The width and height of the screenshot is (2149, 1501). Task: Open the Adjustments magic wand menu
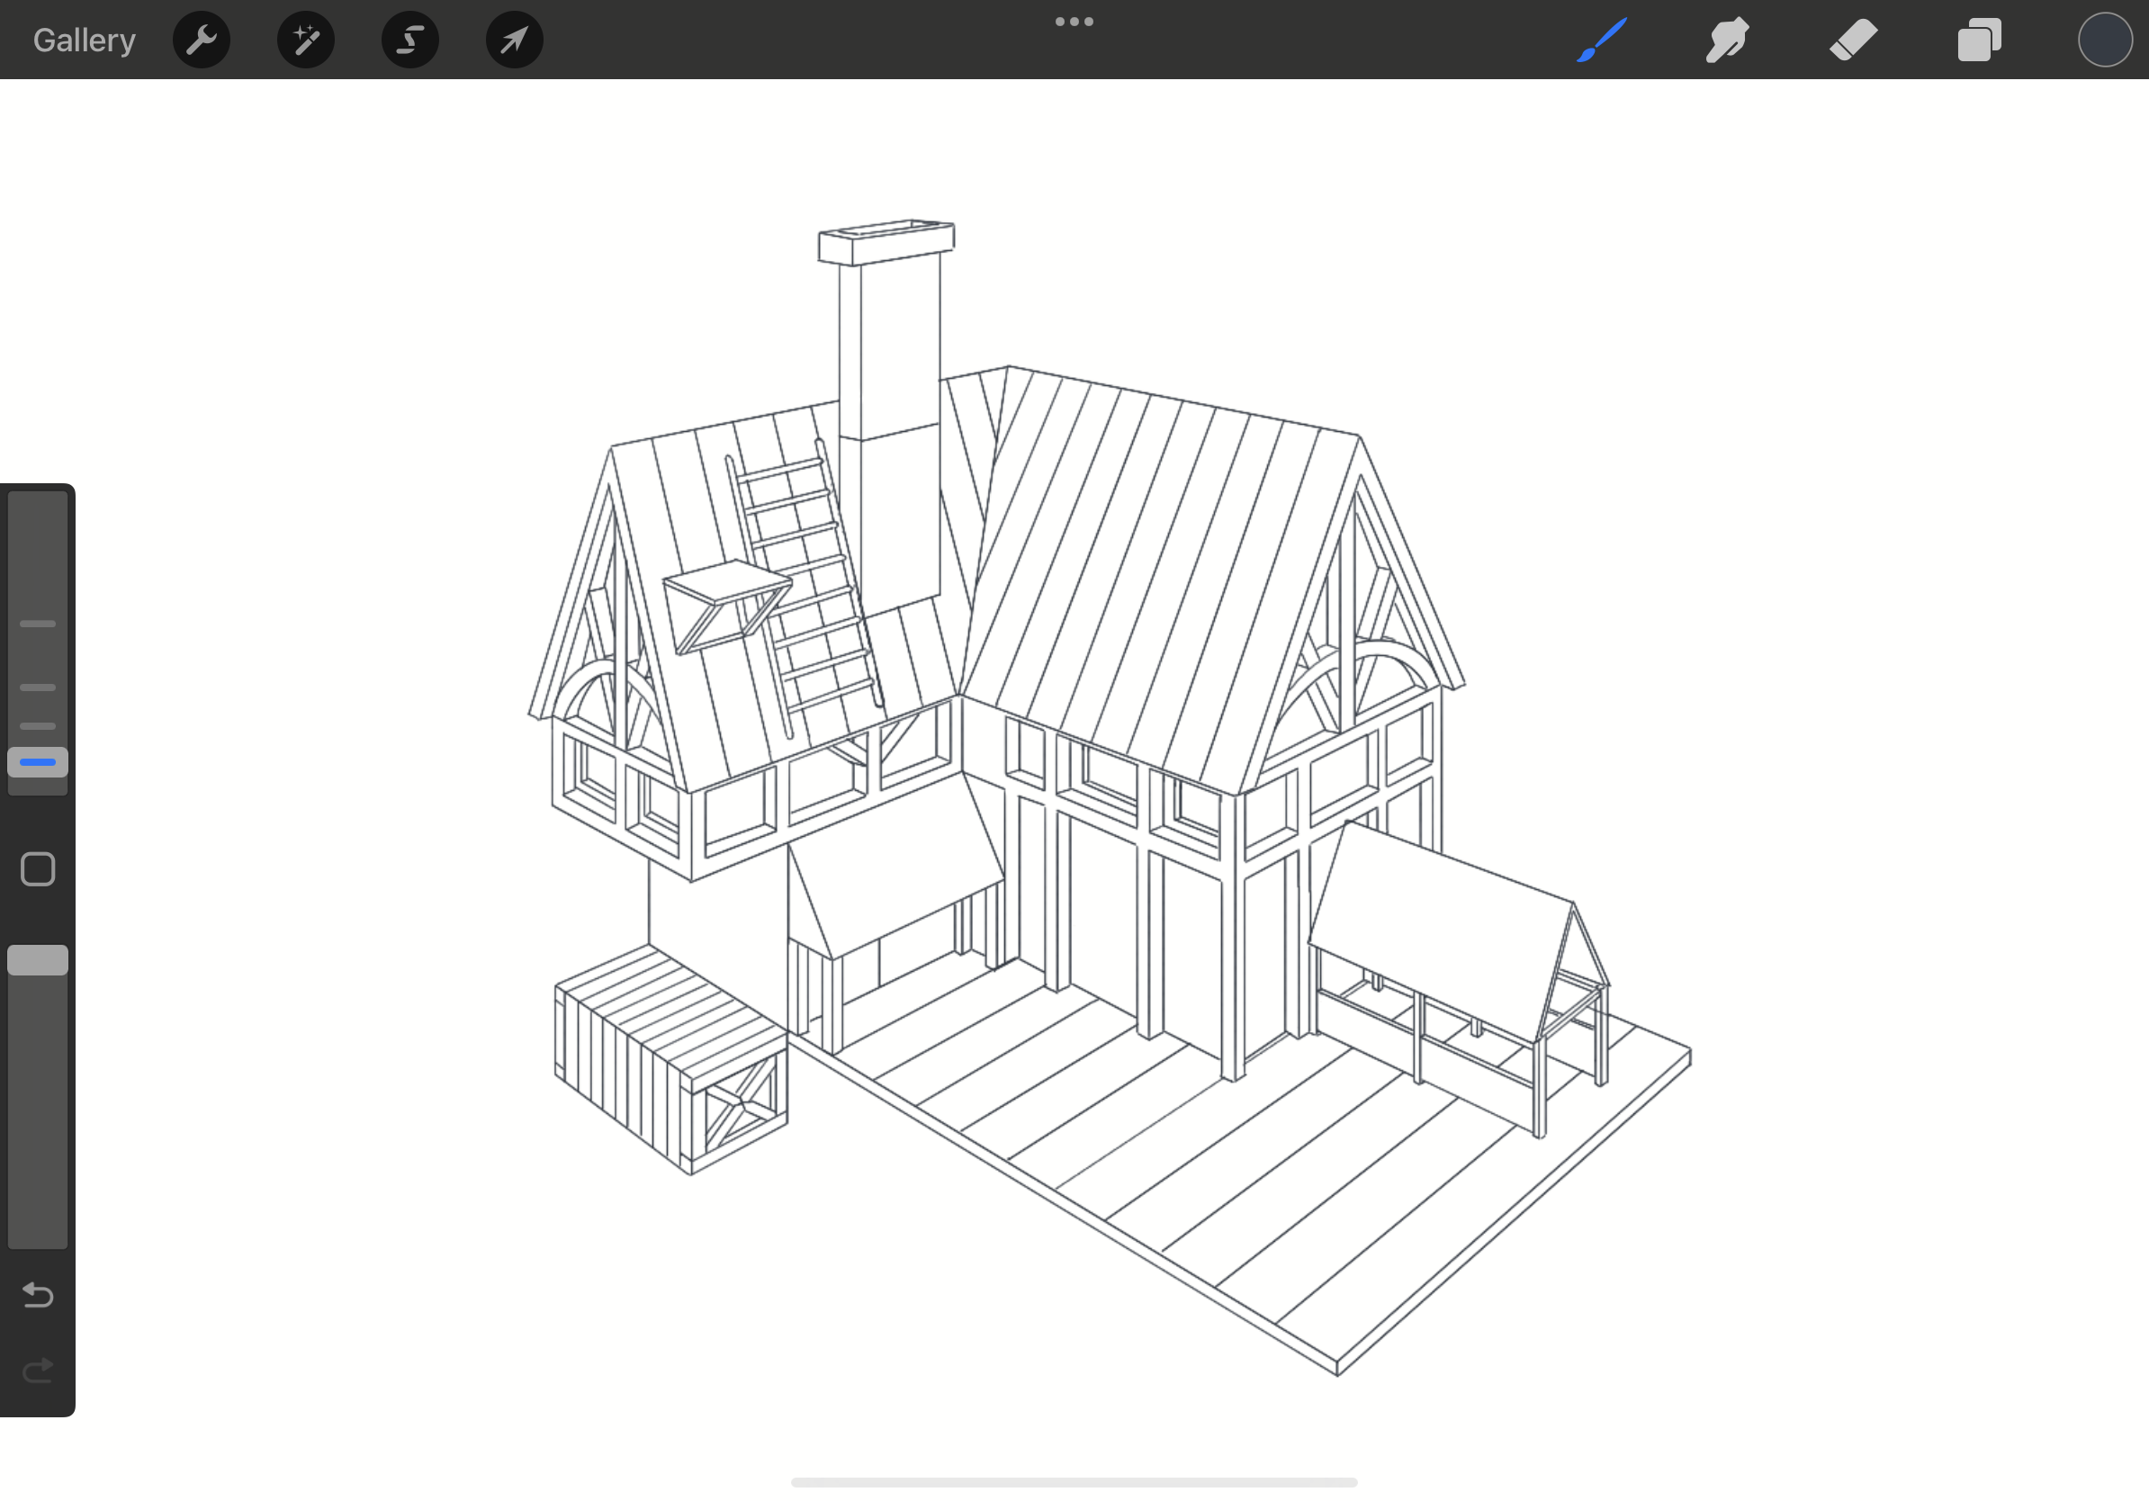click(306, 40)
